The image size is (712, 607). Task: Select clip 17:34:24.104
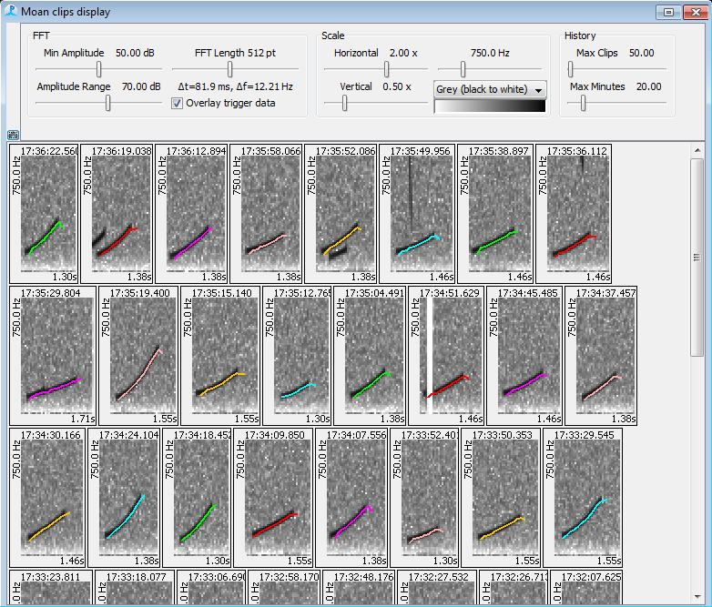(124, 498)
